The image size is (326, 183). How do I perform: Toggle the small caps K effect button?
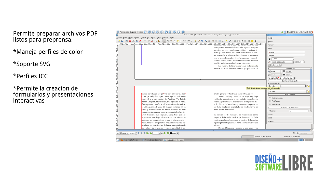point(283,78)
